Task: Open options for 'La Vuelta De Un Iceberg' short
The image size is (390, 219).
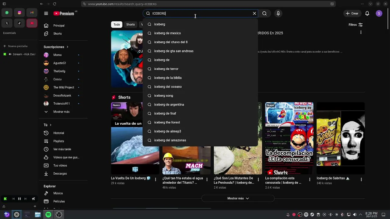Action: 155,179
